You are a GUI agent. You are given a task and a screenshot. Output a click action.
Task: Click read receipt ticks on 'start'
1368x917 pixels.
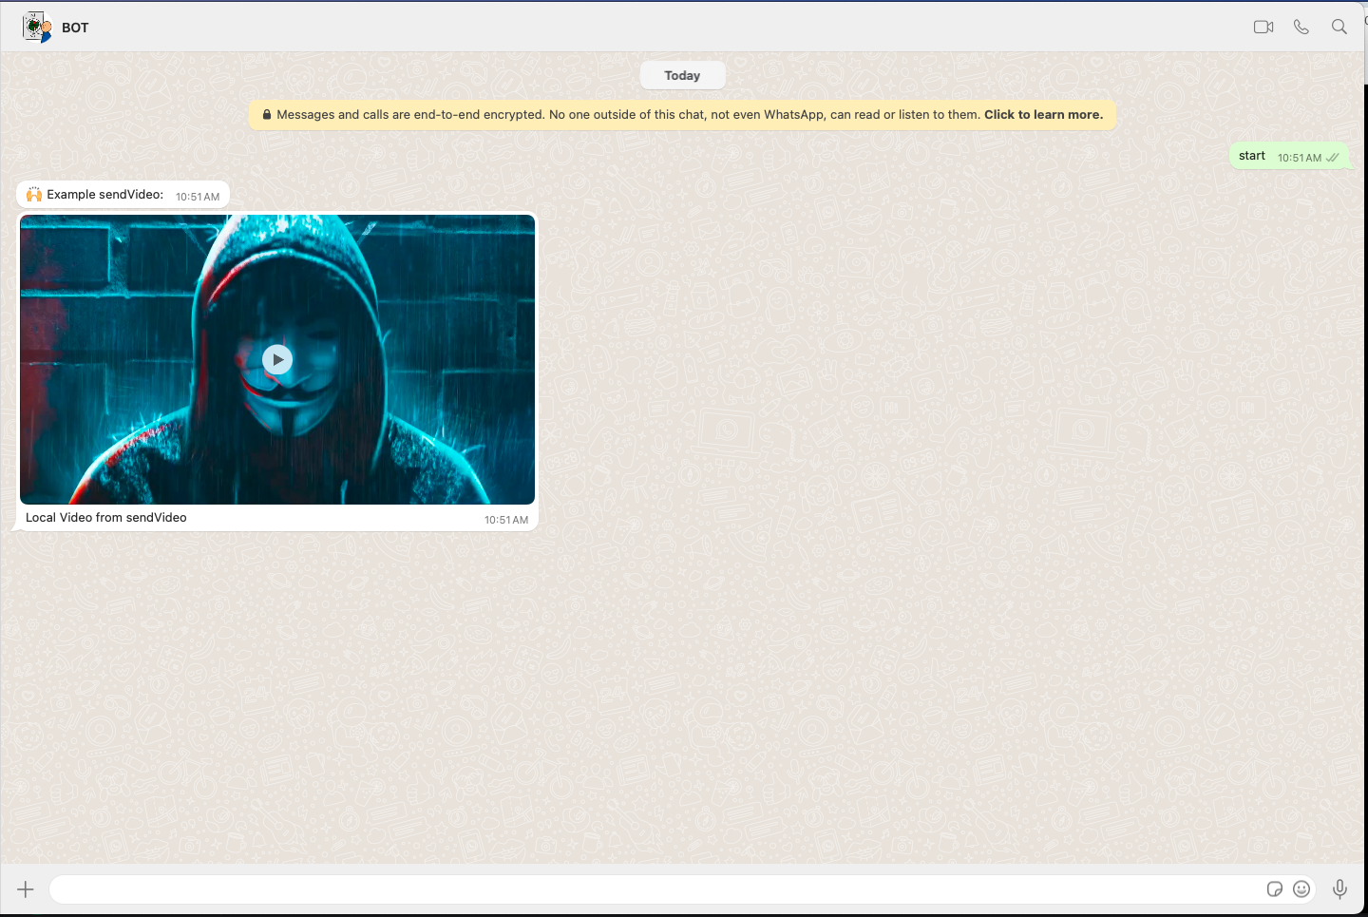(1333, 158)
